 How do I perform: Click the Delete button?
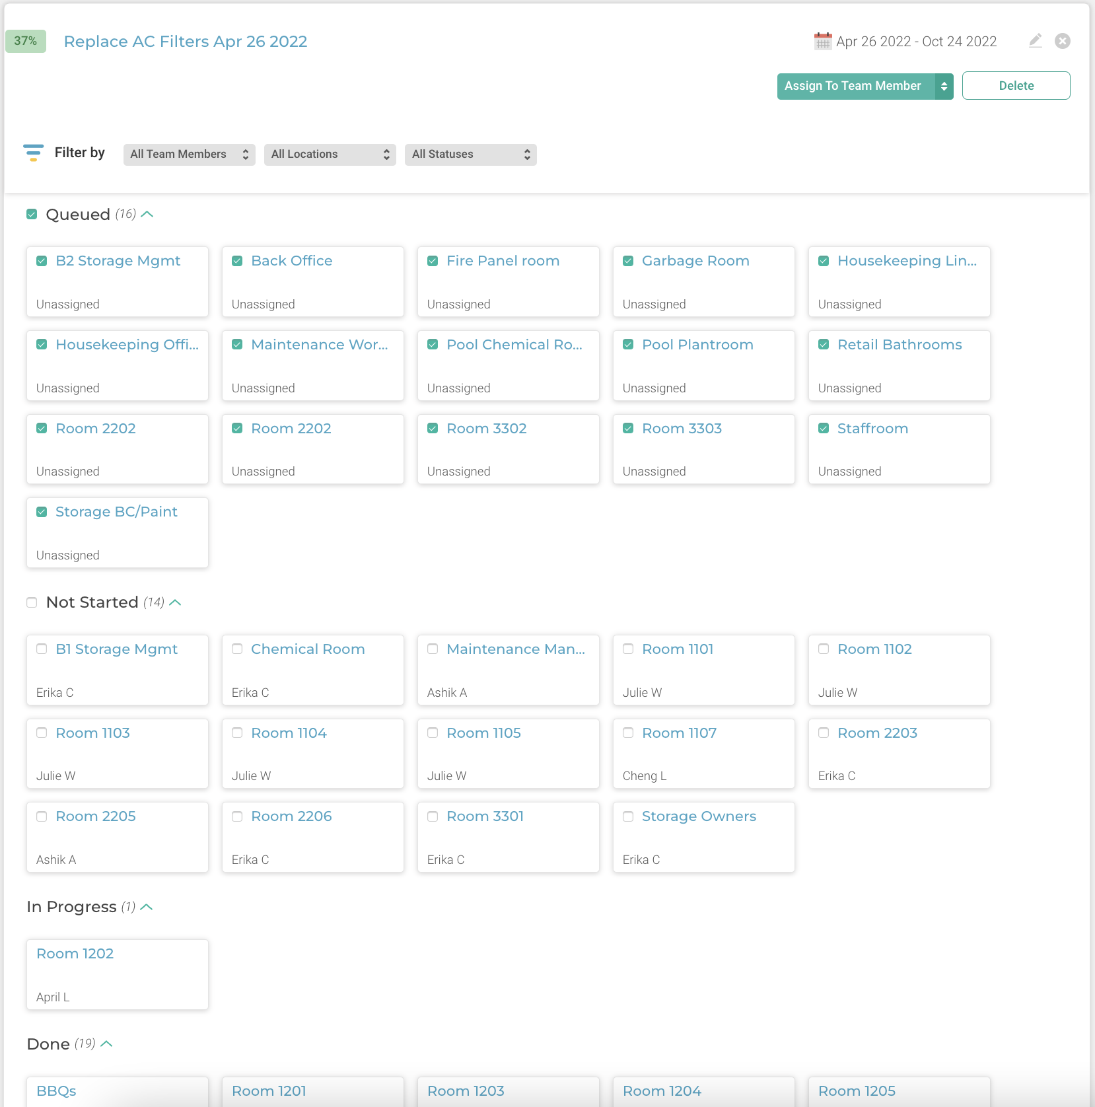pos(1016,86)
